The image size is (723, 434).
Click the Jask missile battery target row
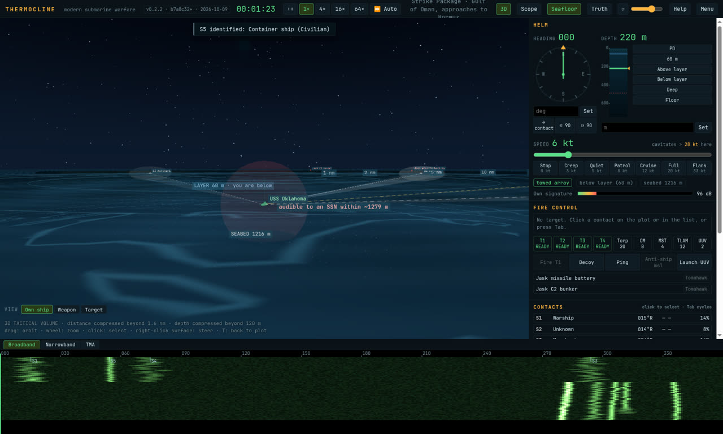click(622, 278)
